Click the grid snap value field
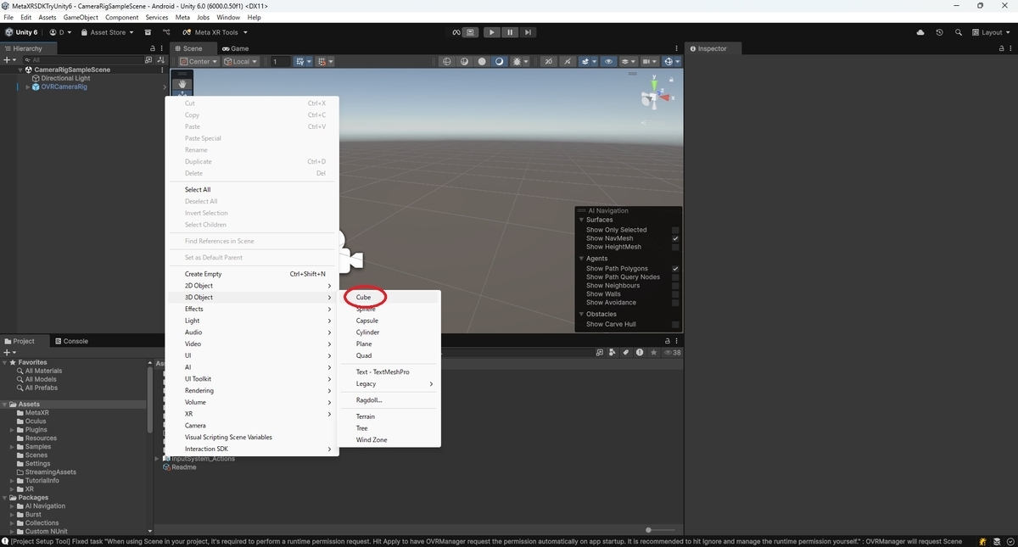This screenshot has height=547, width=1018. point(279,61)
